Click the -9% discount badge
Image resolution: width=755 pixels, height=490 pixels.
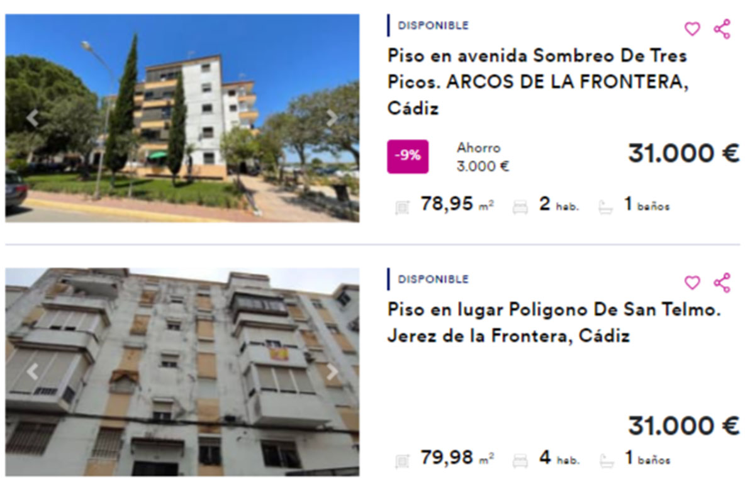point(408,156)
